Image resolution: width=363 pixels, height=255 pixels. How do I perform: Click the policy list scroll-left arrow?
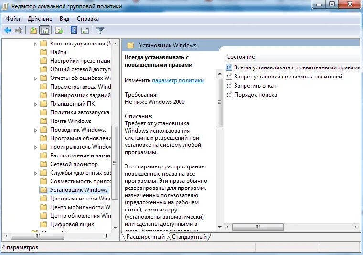[227, 227]
